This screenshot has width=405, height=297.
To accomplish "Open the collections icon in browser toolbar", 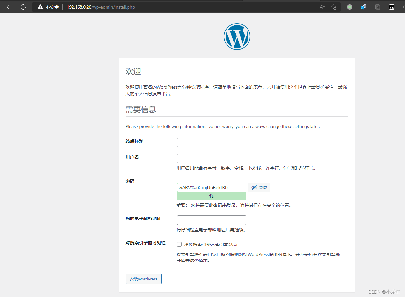I will tap(378, 7).
